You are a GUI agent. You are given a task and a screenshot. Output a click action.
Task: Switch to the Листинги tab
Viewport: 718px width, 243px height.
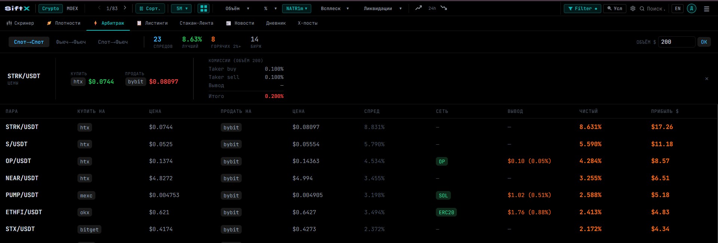[x=152, y=23]
